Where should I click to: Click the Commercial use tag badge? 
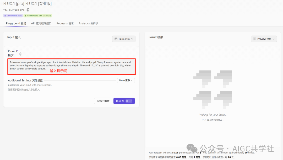(38, 16)
